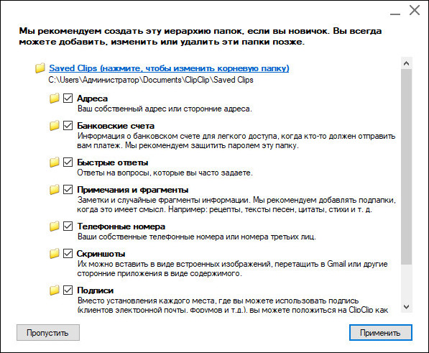Uncheck the Адреса folder checkbox
429x353 pixels.
(x=68, y=98)
